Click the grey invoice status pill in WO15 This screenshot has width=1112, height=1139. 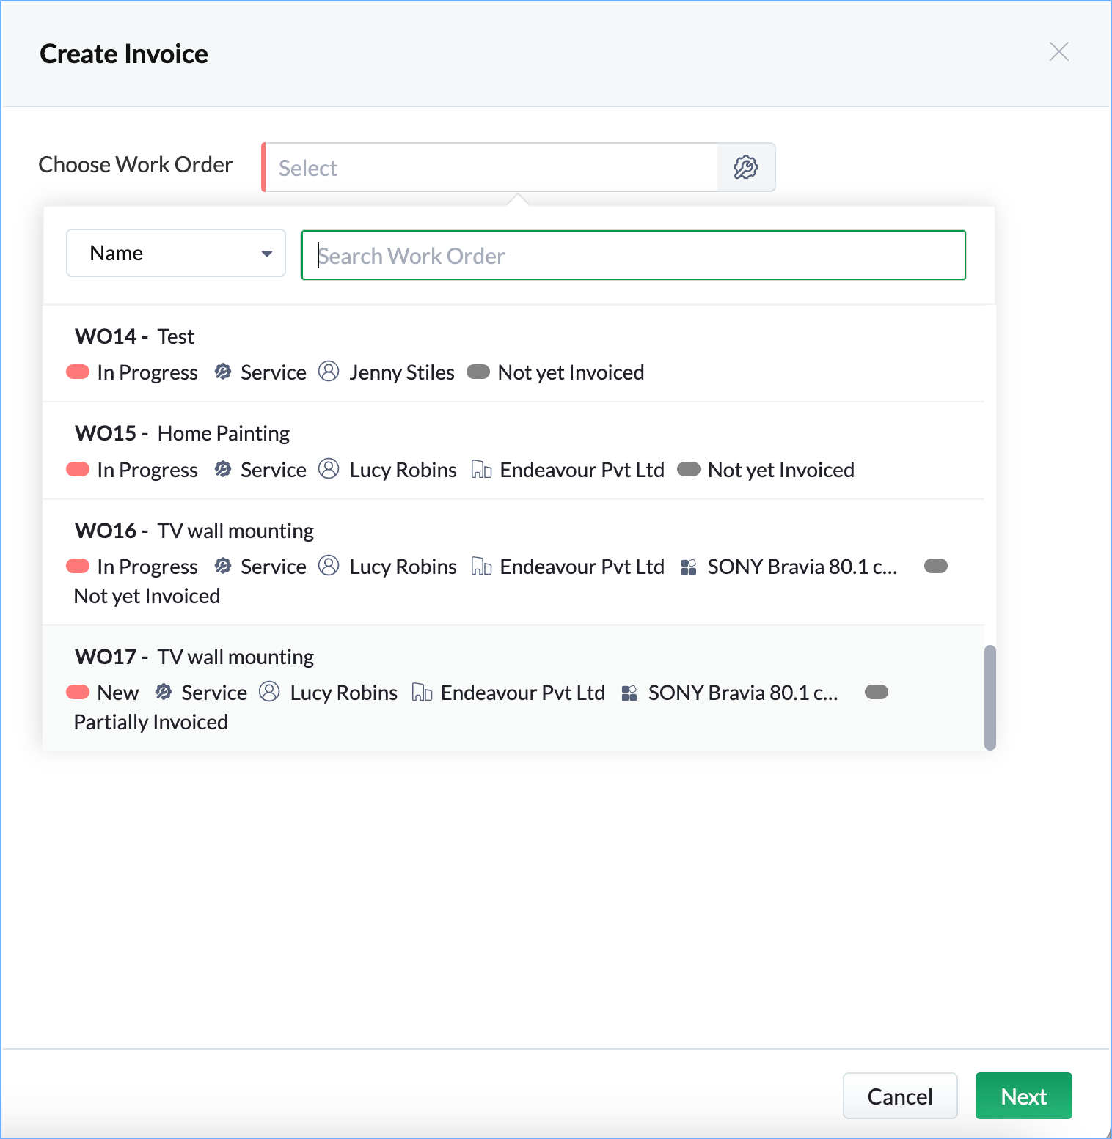tap(689, 469)
